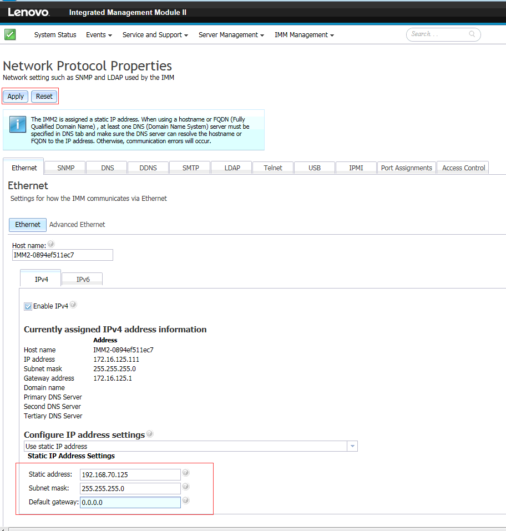
Task: Switch to the SNMP tab
Action: tap(64, 167)
